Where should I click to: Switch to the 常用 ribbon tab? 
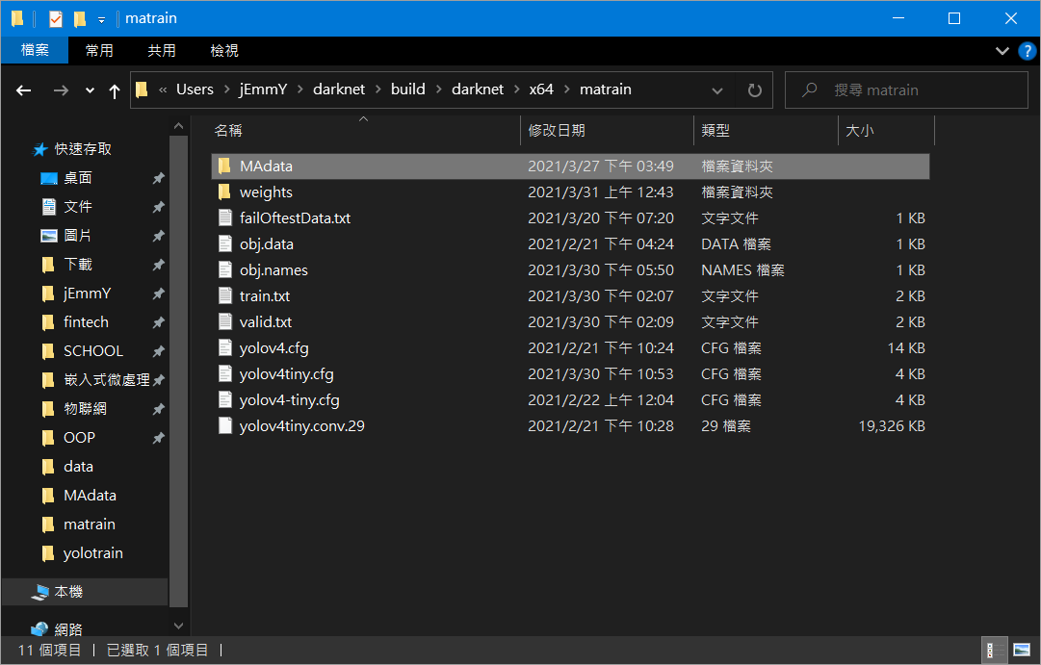[x=99, y=50]
